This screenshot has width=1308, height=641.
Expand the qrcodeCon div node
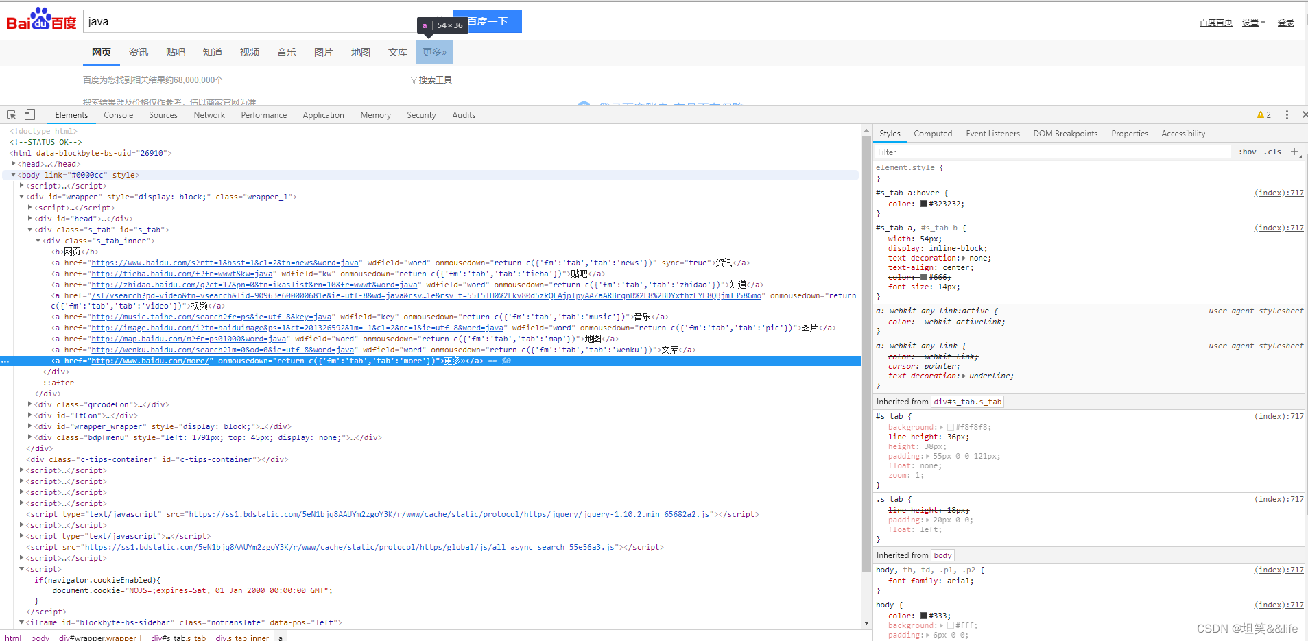click(x=30, y=404)
